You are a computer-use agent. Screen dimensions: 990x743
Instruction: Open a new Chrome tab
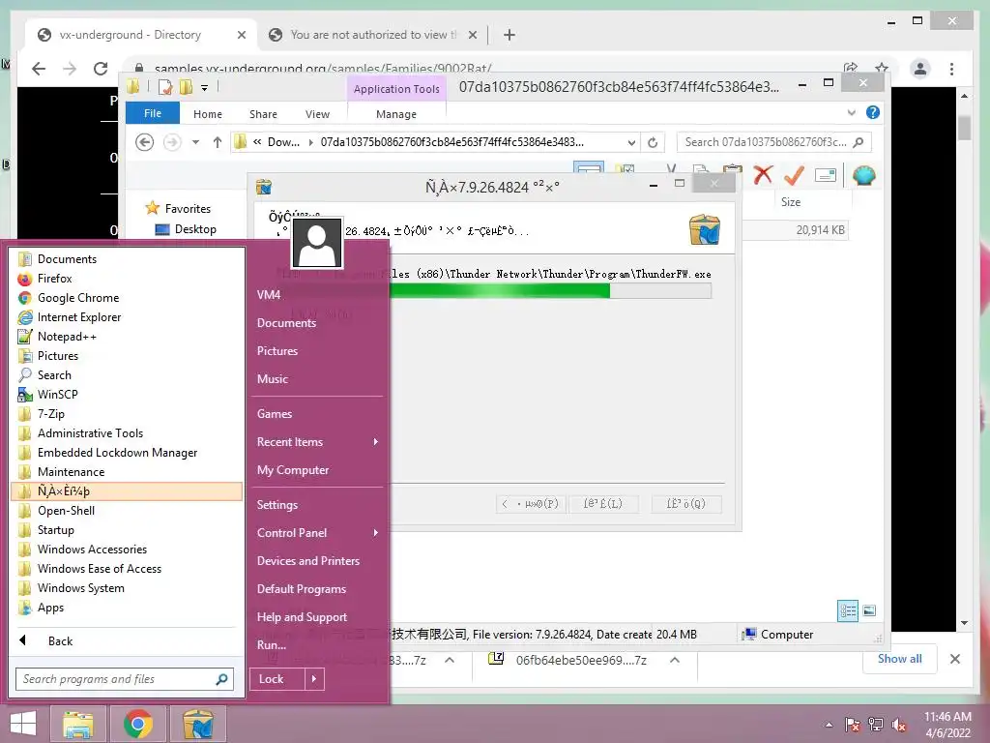tap(510, 35)
